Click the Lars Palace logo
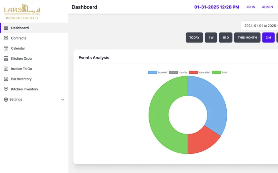This screenshot has width=278, height=173. [x=22, y=12]
